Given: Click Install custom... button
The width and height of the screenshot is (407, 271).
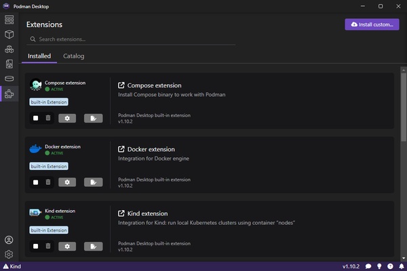Looking at the screenshot, I should tap(372, 24).
